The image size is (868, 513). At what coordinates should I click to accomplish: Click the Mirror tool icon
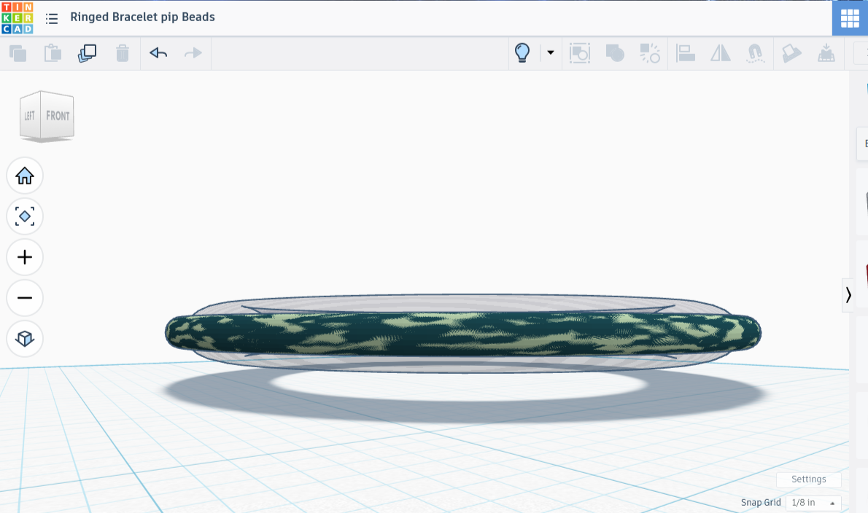point(720,53)
